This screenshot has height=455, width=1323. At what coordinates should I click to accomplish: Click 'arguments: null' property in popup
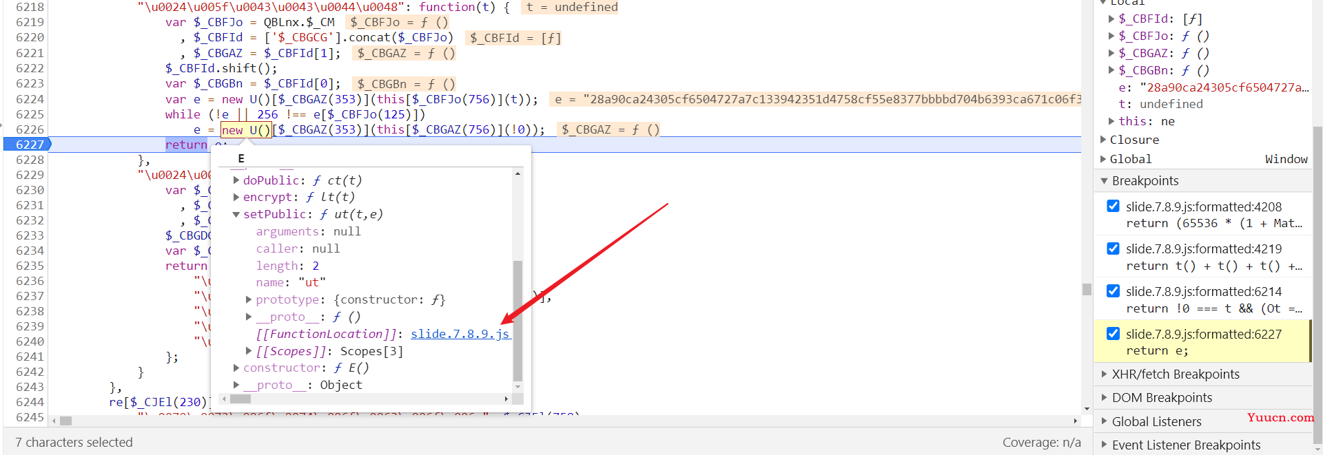coord(308,231)
